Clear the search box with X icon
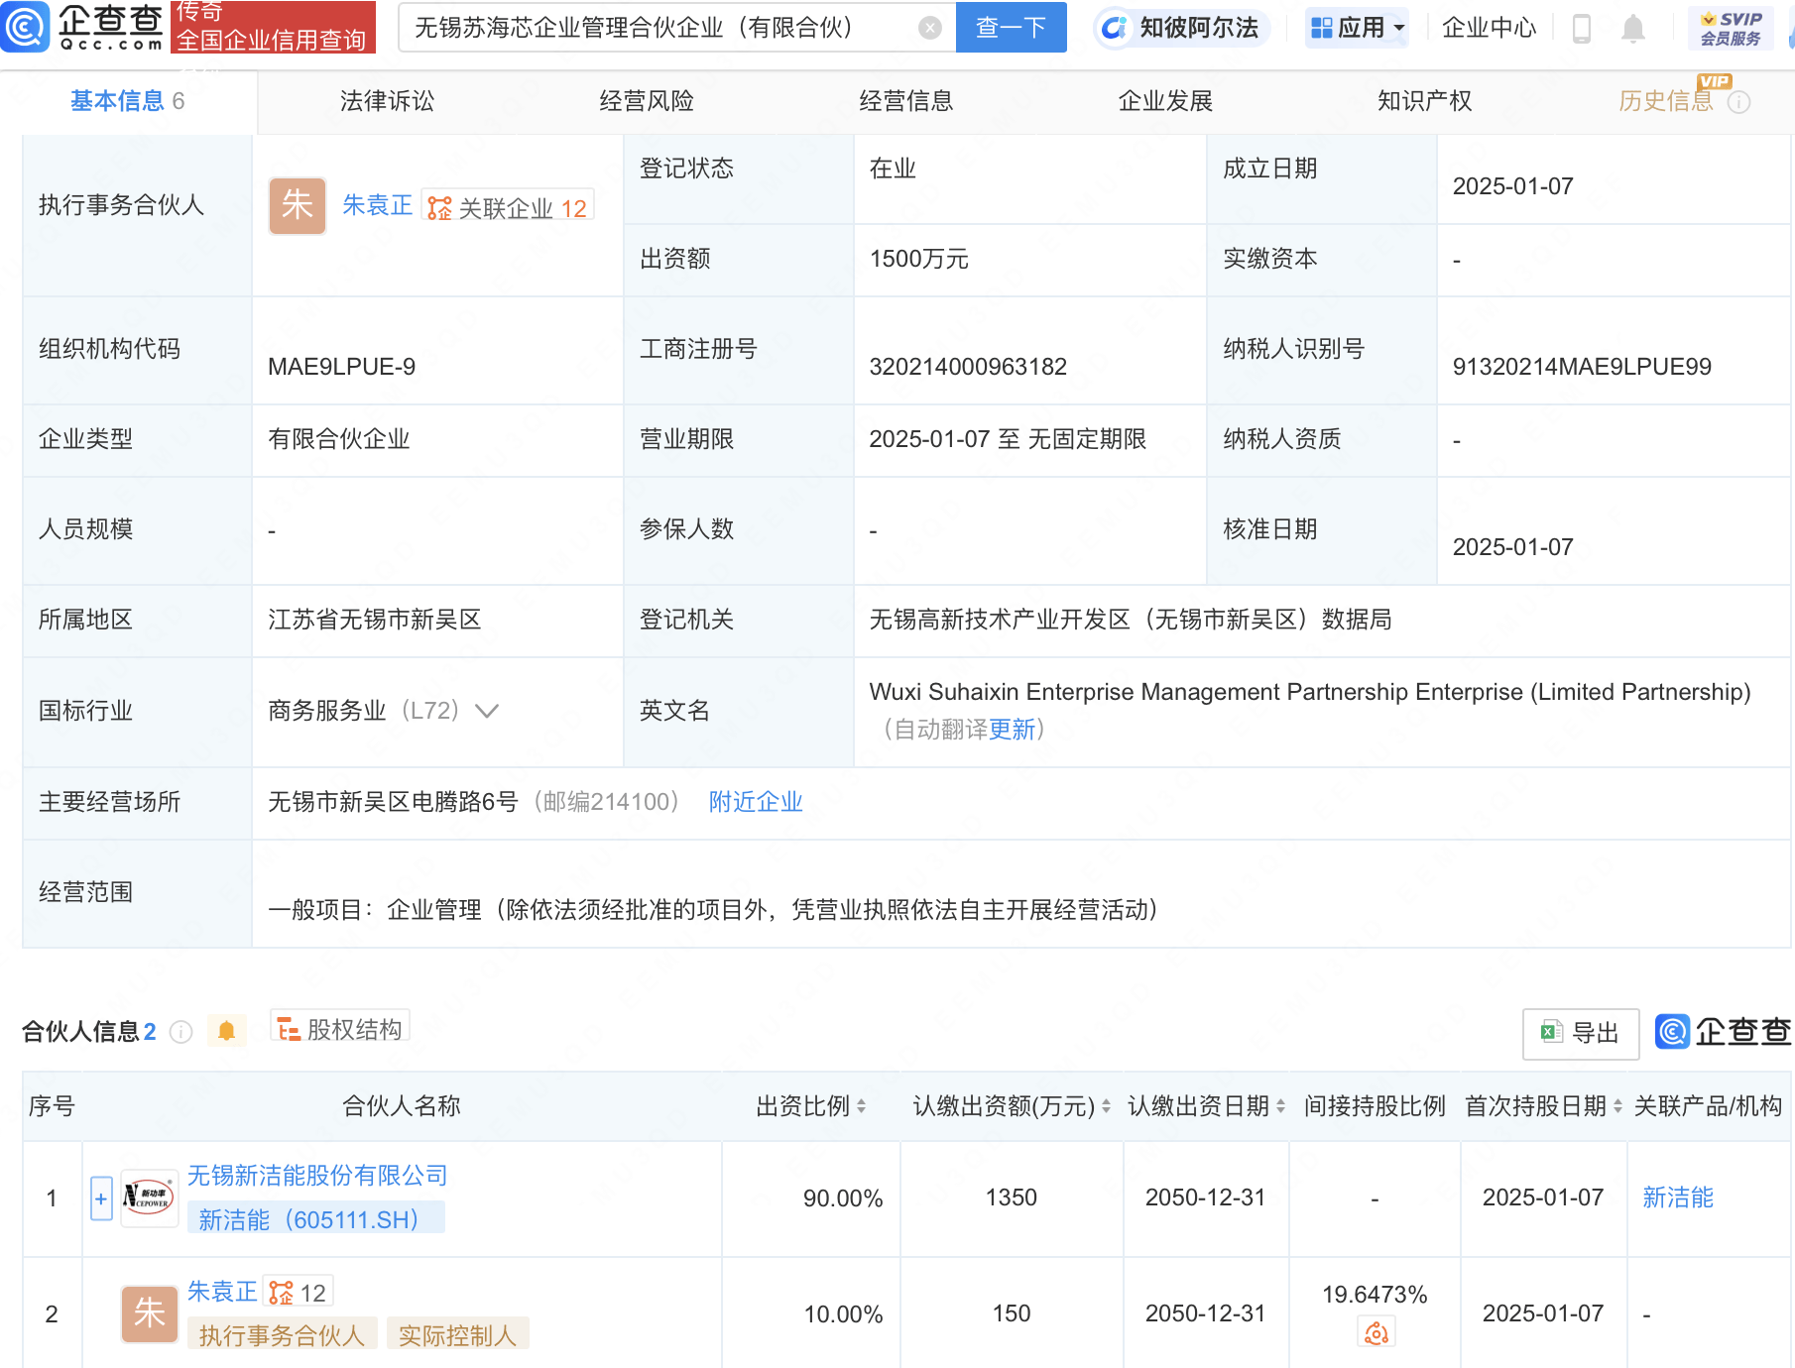Image resolution: width=1795 pixels, height=1368 pixels. tap(929, 28)
